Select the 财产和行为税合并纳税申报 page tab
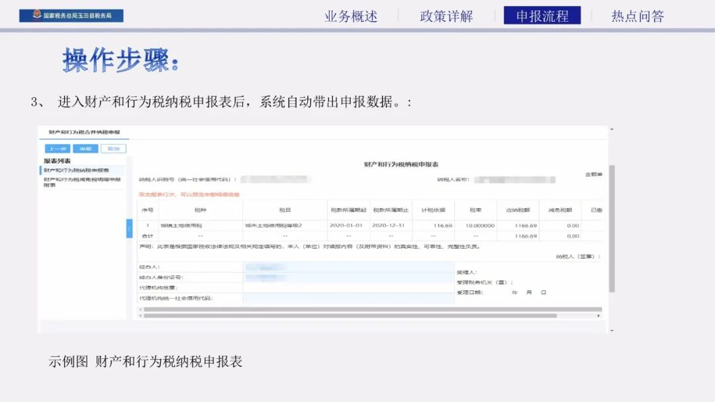This screenshot has height=402, width=715. click(x=84, y=132)
